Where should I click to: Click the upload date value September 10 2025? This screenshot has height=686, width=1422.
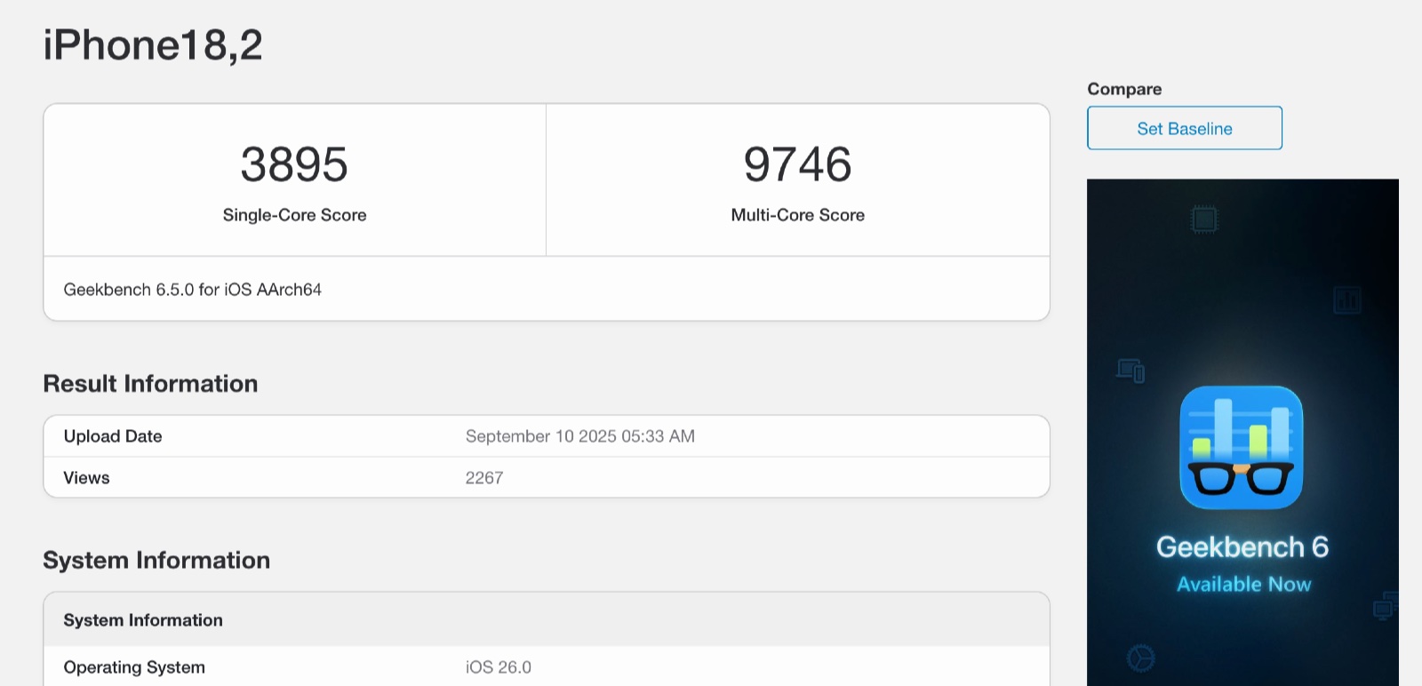click(x=579, y=436)
